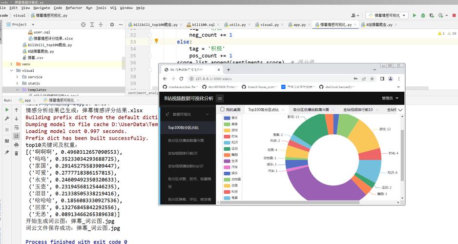Viewport: 458px width, 244px height.
Task: Toggle 运动 legend entry in chart
Action: tap(231, 148)
